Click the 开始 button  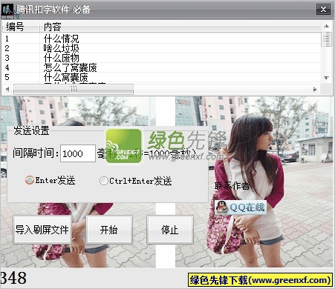coord(109,230)
